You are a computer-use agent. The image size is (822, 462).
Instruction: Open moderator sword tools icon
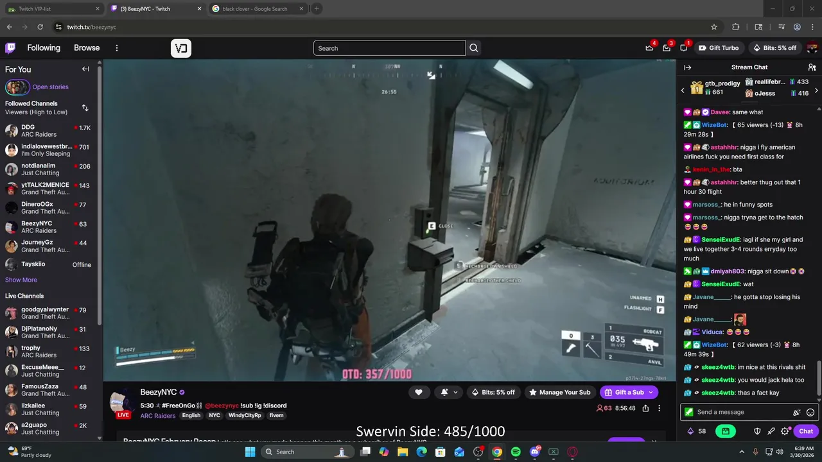point(771,431)
